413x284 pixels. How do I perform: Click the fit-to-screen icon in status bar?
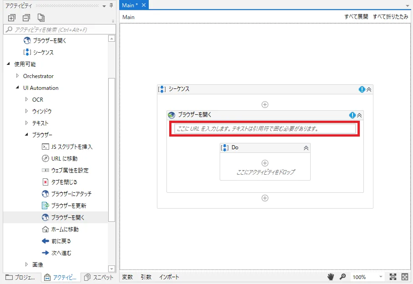click(394, 277)
